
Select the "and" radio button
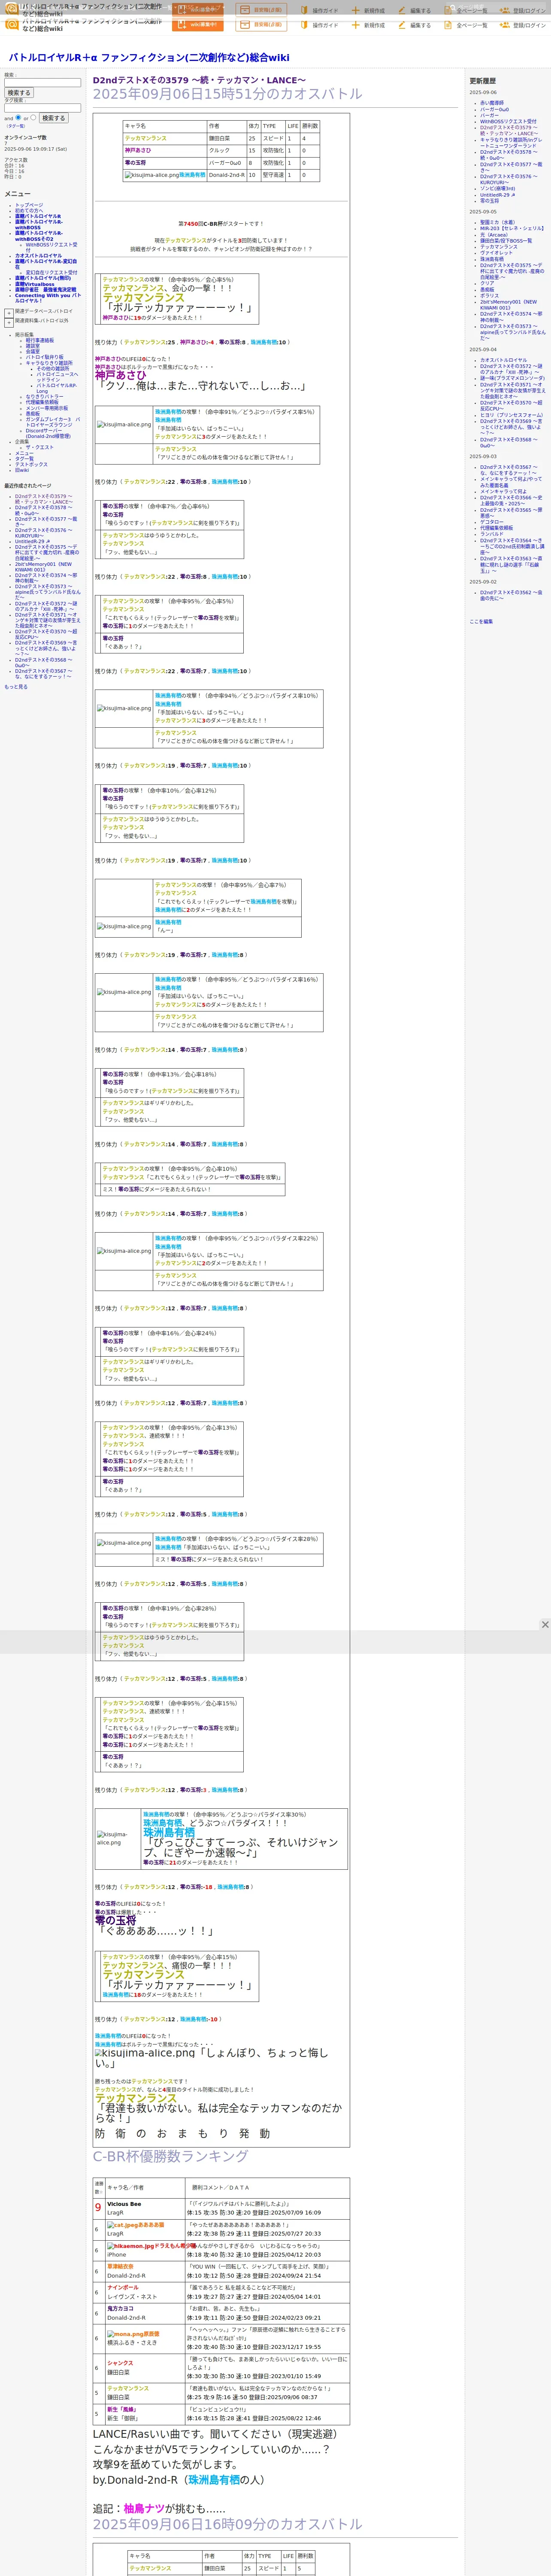coord(19,118)
